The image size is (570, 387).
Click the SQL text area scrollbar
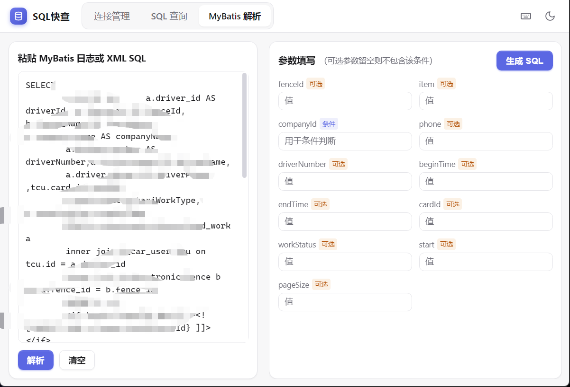[x=245, y=125]
